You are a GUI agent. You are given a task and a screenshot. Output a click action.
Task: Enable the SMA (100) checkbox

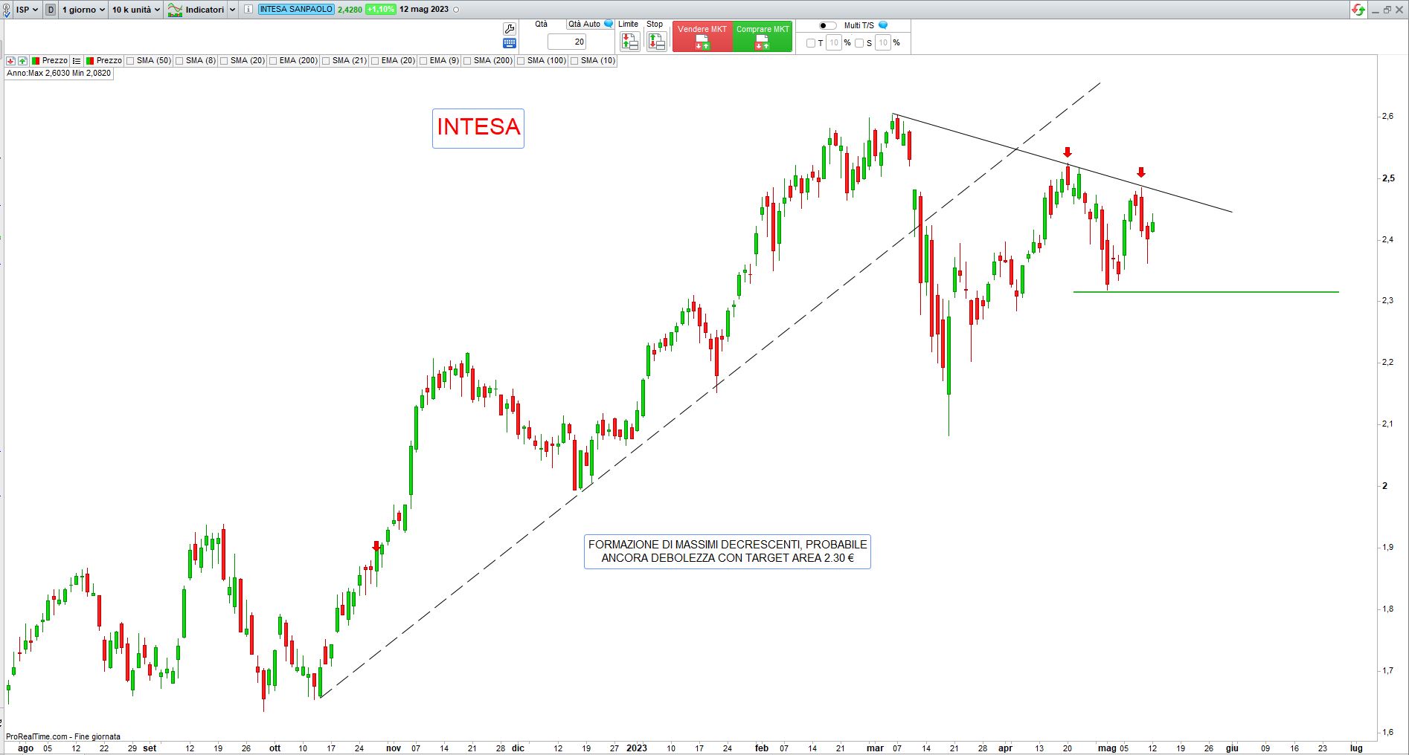pos(521,61)
